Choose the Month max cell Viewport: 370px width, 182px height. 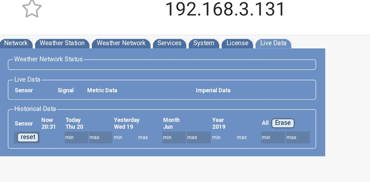click(x=198, y=137)
